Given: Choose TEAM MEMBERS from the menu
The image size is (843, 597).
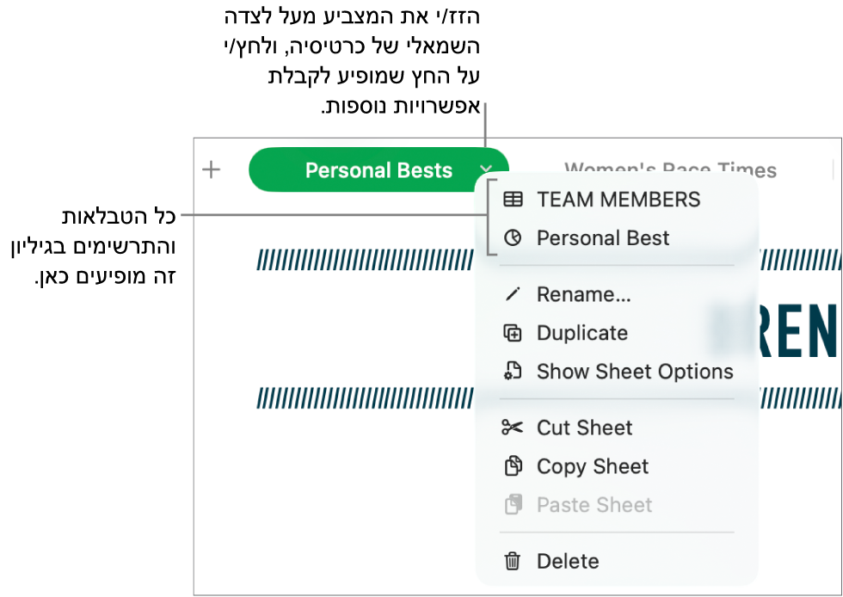Looking at the screenshot, I should click(x=618, y=200).
